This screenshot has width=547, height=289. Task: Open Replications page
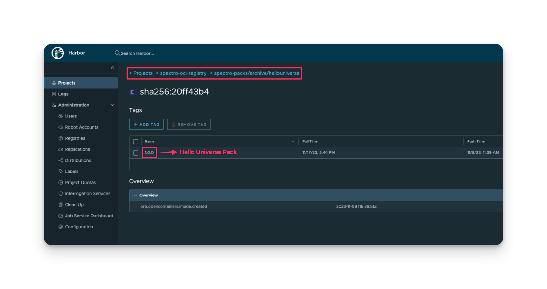click(x=77, y=149)
